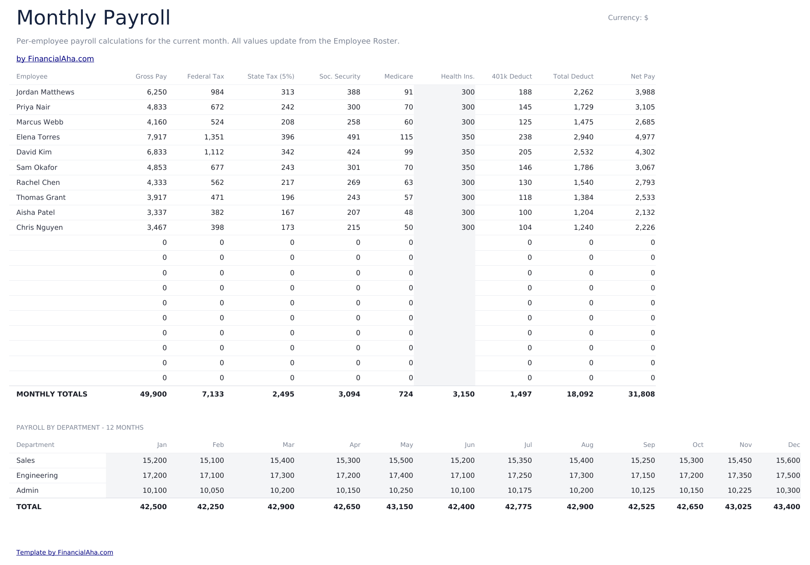Select the Jordan Matthews employee name cell
810x565 pixels.
[45, 92]
